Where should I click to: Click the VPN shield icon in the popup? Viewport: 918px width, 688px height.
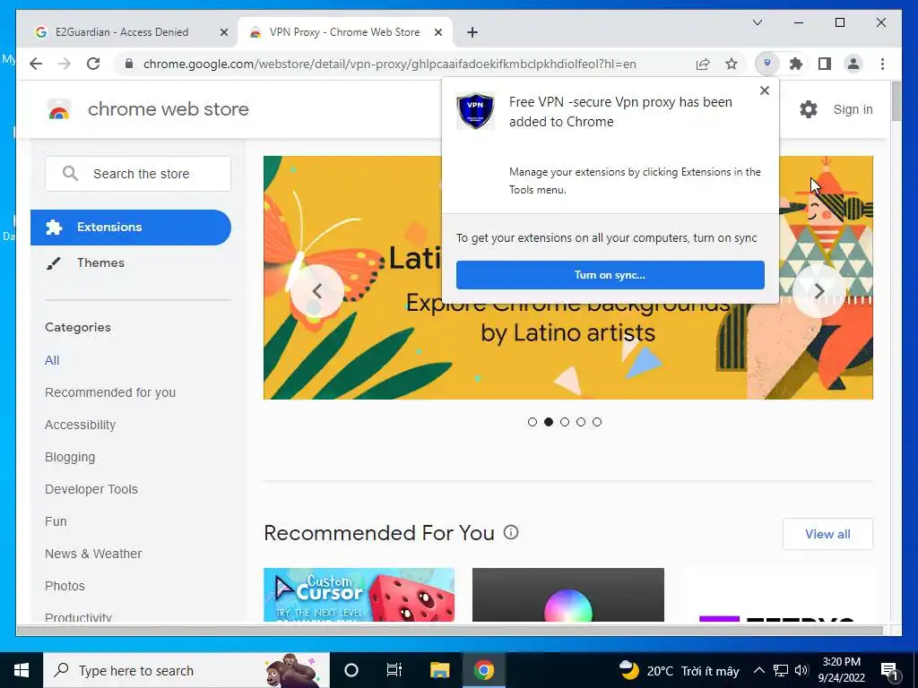(475, 110)
